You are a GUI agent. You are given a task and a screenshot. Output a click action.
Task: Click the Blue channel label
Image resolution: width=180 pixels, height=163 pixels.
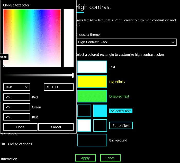[35, 117]
